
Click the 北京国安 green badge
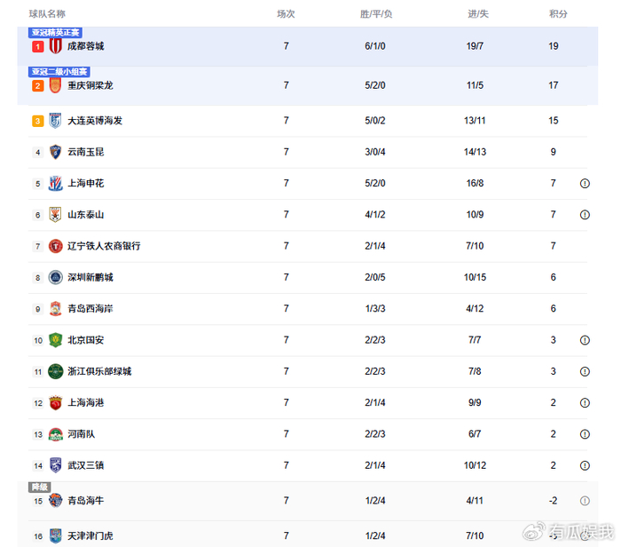55,340
